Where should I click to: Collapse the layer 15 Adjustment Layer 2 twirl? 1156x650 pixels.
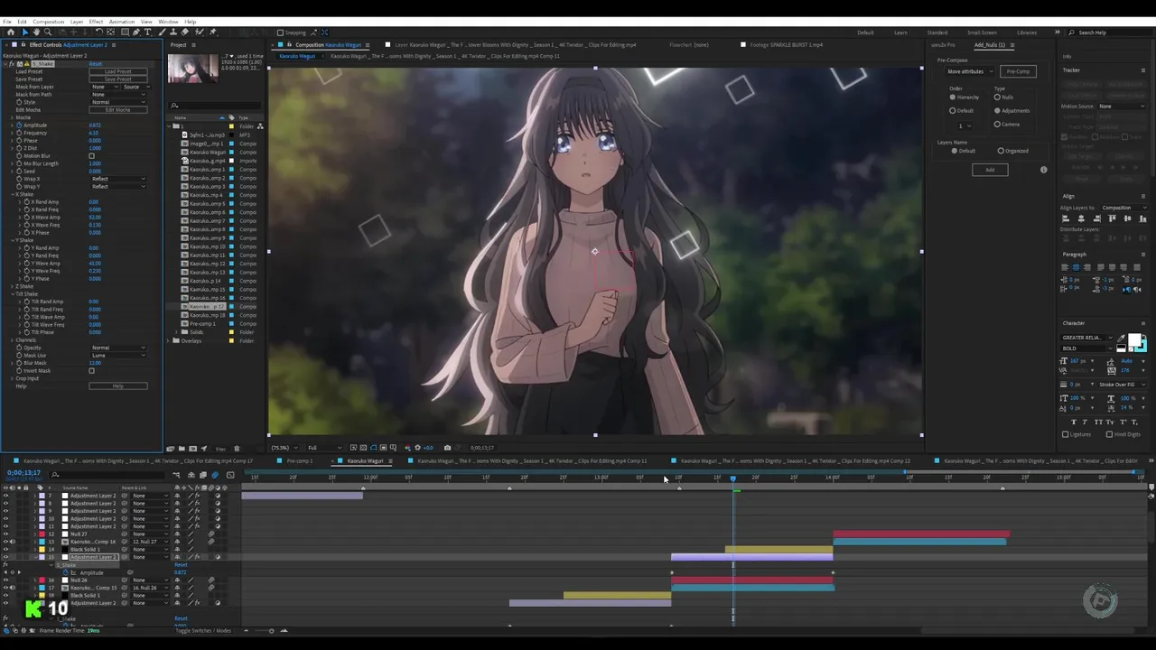[x=36, y=557]
